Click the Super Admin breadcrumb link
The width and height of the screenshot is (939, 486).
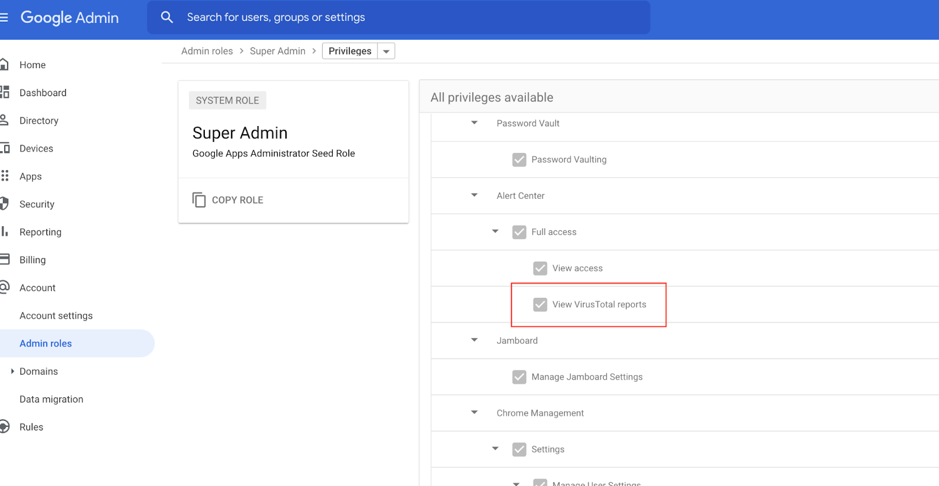[278, 51]
